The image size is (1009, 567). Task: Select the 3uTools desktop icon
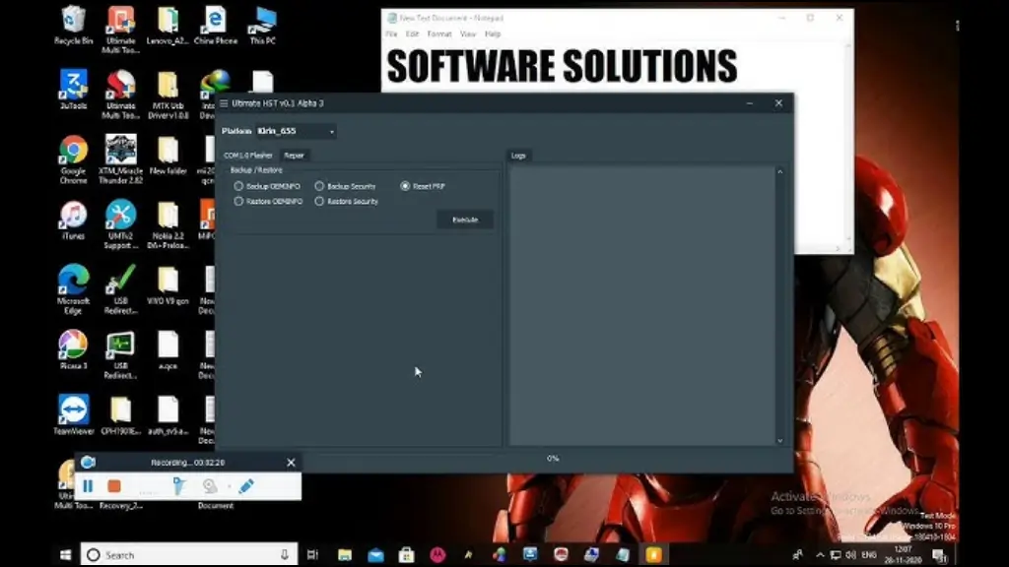(x=73, y=90)
